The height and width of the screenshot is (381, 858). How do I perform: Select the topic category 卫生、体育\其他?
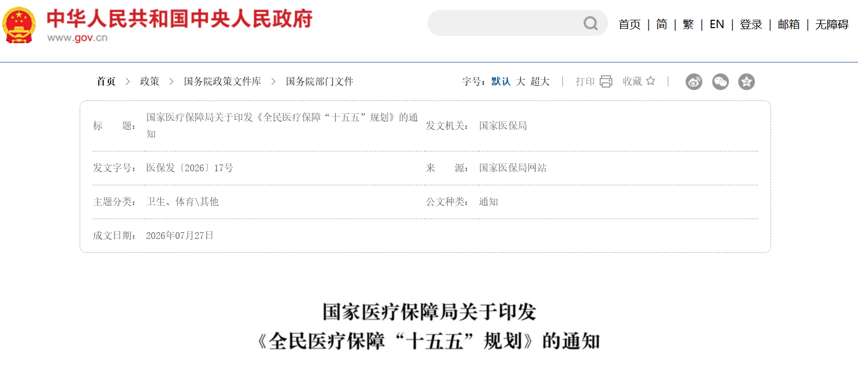[182, 201]
